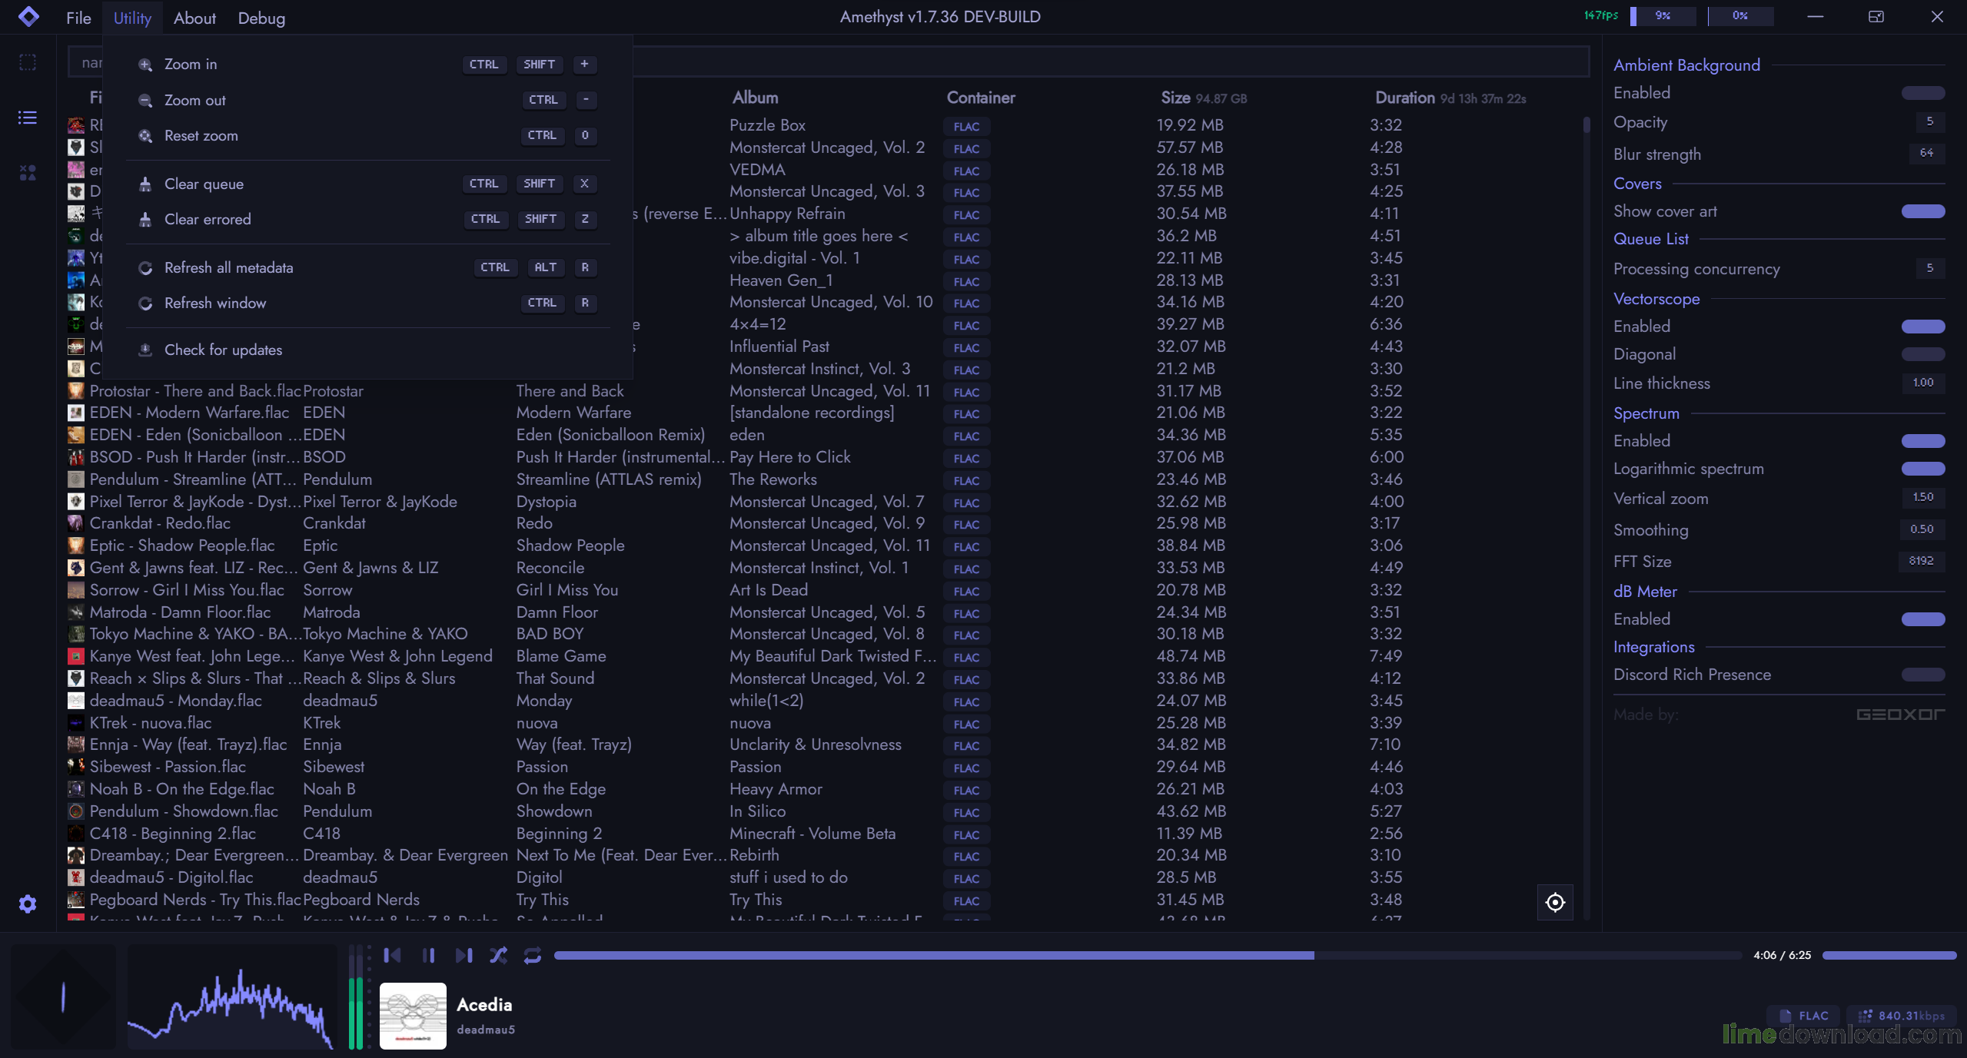Pause playback with the pause button
The width and height of the screenshot is (1967, 1058).
coord(428,955)
